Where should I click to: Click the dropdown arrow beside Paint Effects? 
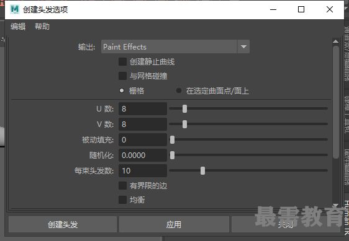243,46
